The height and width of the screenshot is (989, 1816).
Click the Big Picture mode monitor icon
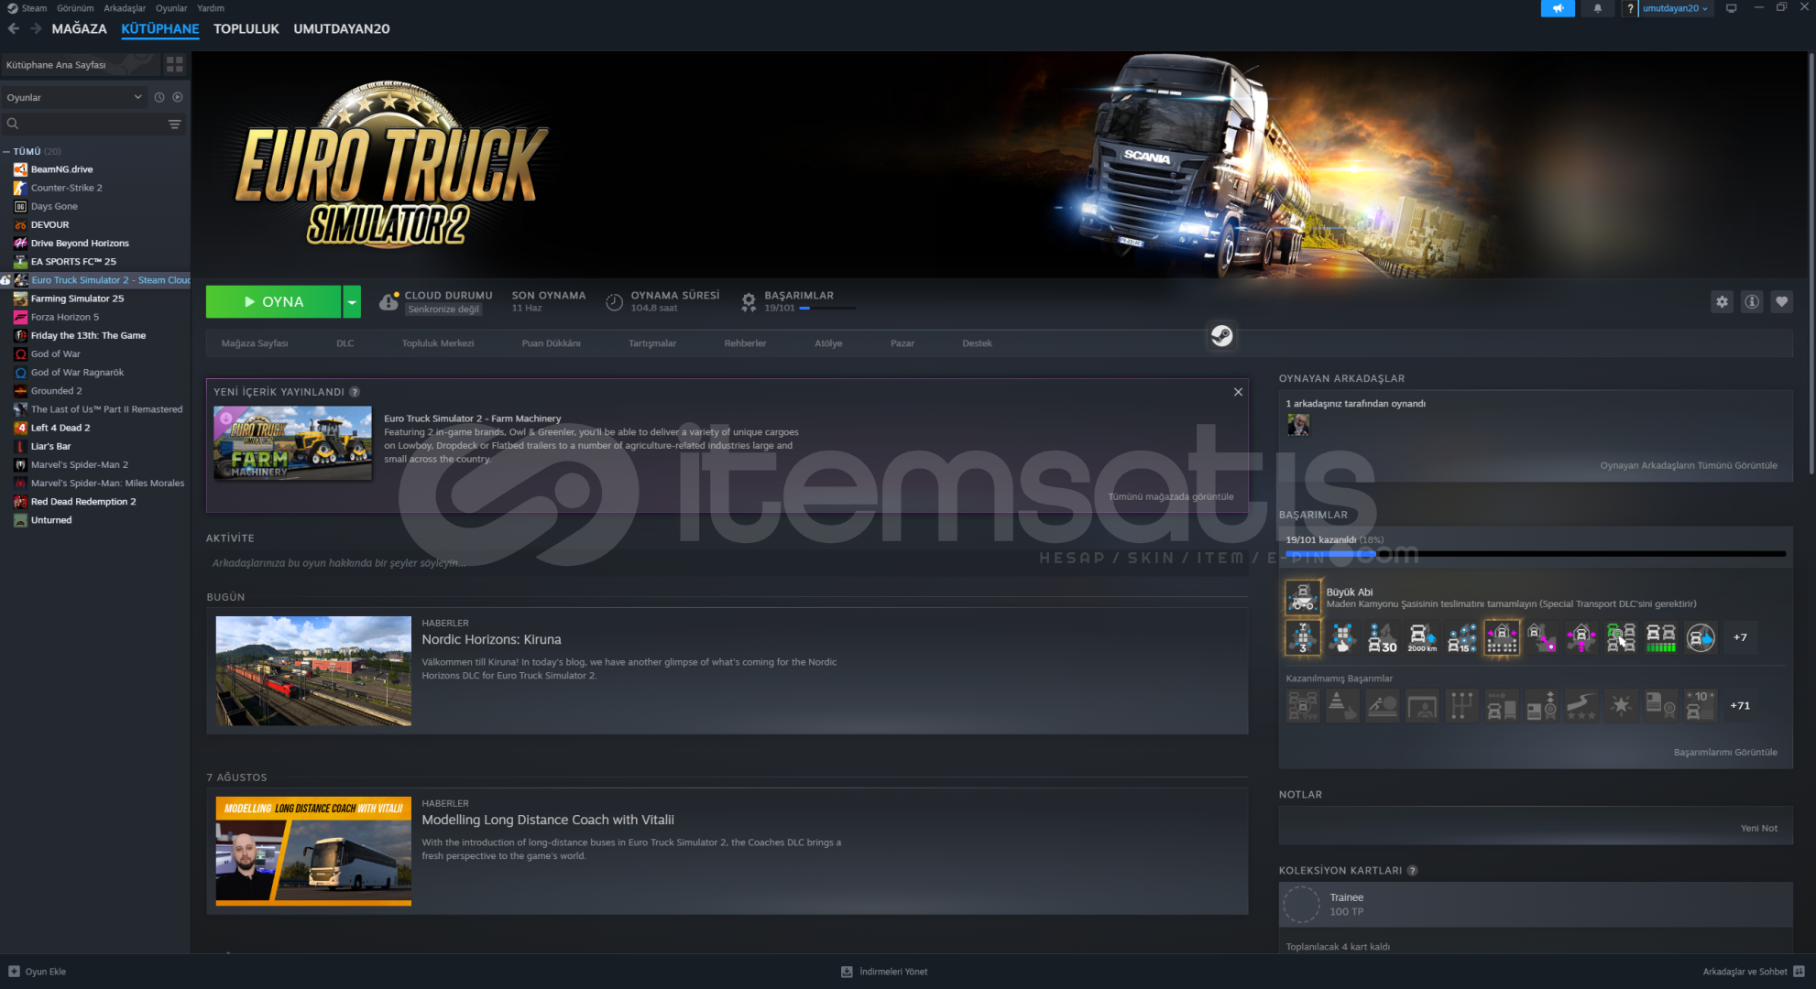(1731, 8)
